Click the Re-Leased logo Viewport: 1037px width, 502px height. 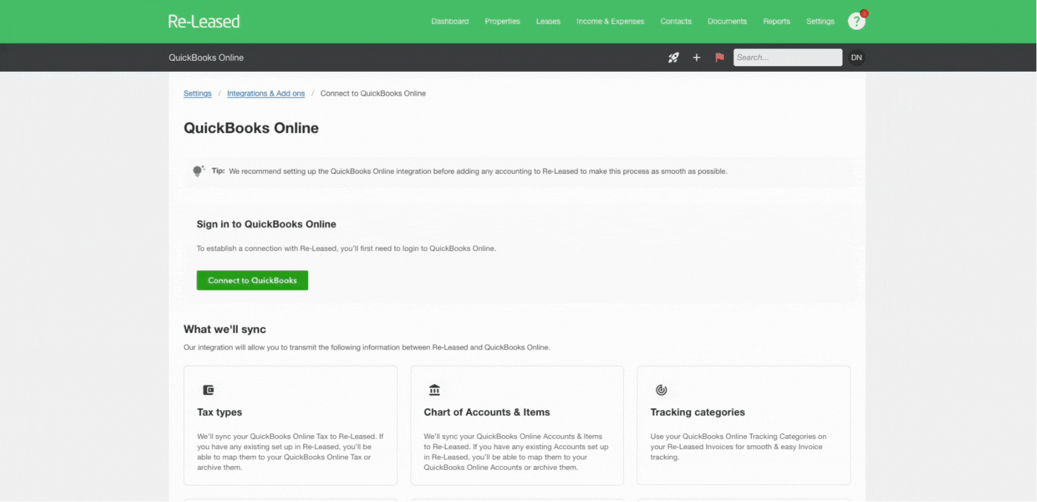pyautogui.click(x=204, y=21)
